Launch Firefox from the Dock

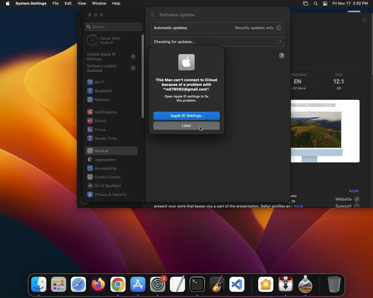(98, 284)
